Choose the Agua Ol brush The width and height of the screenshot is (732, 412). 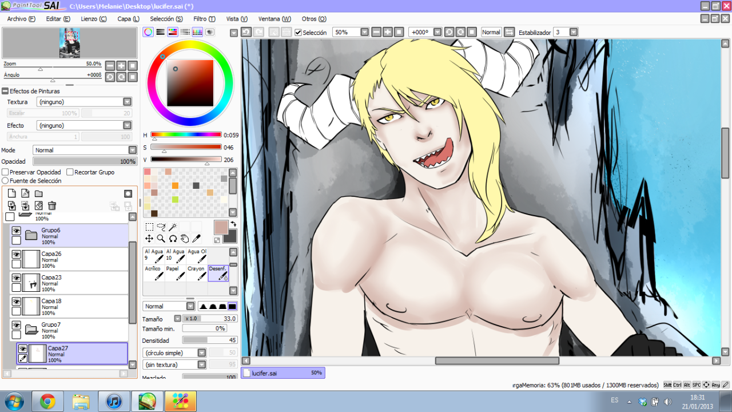[x=197, y=255]
